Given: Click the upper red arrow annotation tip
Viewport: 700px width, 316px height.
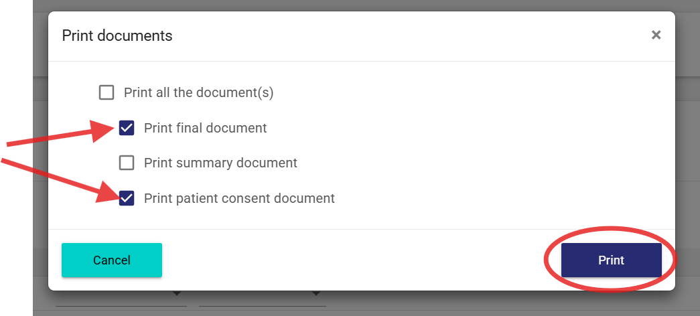Looking at the screenshot, I should 111,130.
